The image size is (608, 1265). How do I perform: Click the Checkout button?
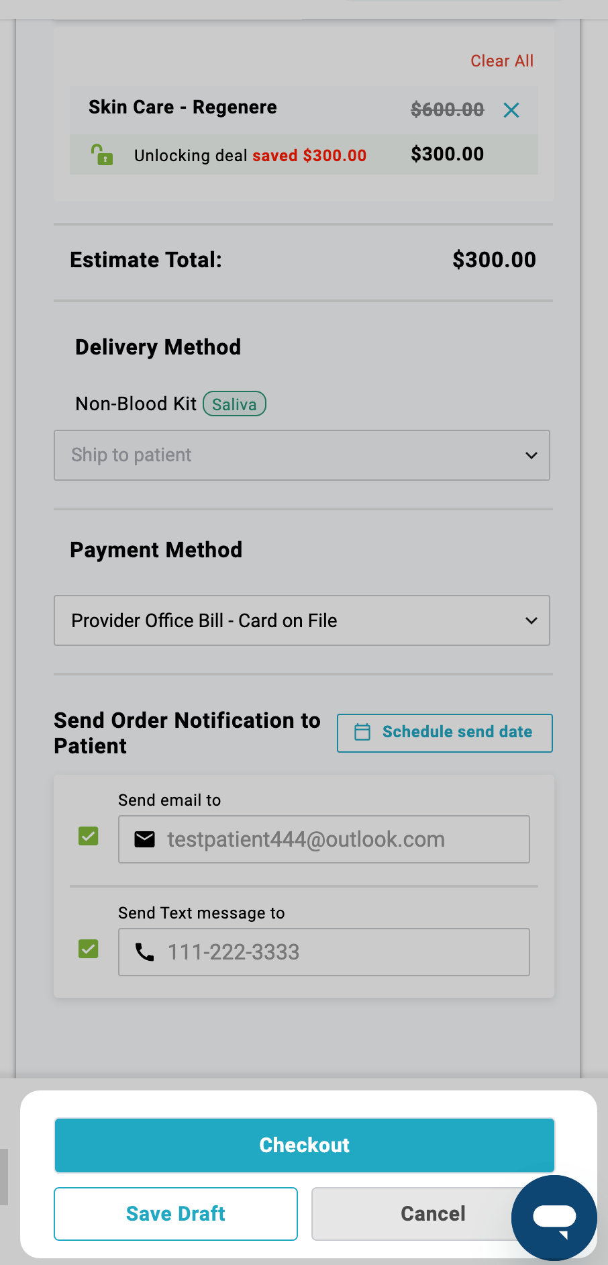click(x=305, y=1145)
